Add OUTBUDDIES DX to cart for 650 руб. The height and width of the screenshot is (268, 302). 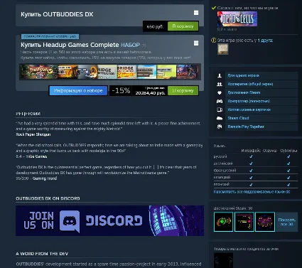coord(183,26)
